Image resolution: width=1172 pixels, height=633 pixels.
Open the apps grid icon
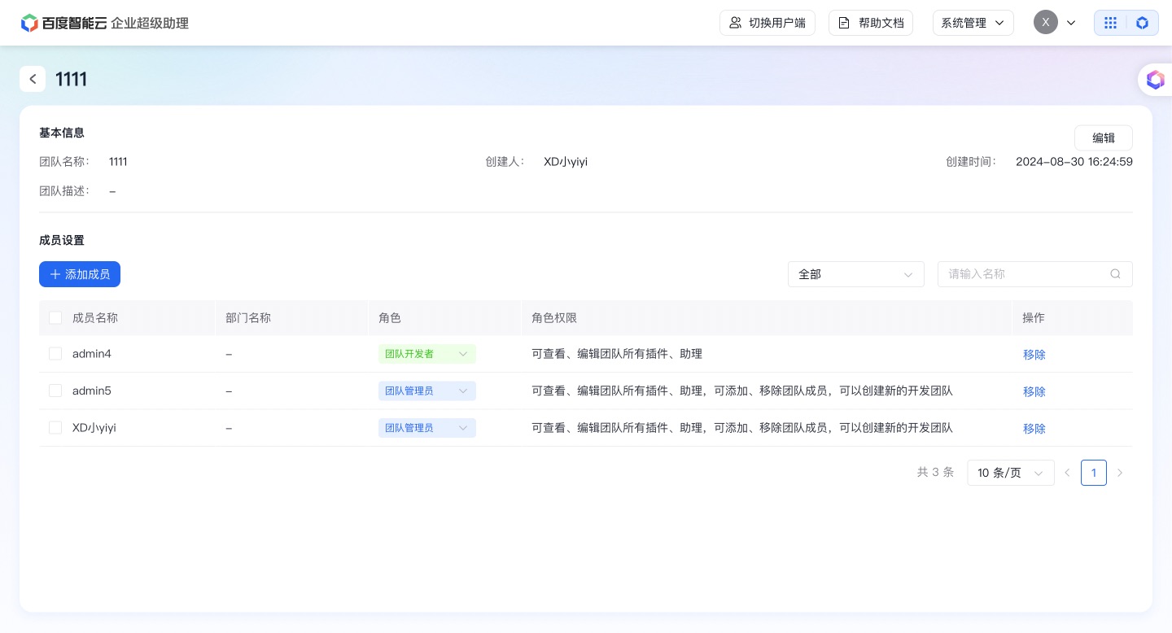point(1110,23)
